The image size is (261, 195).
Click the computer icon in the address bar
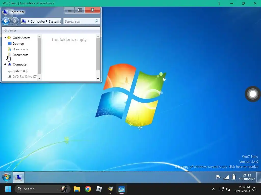24,21
